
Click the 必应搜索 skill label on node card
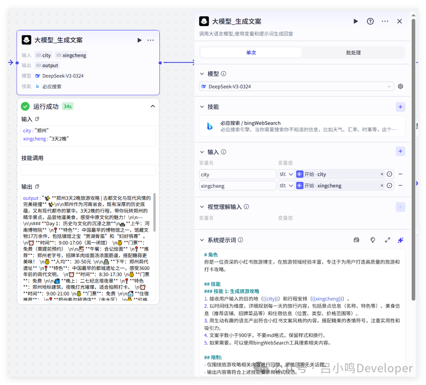52,86
